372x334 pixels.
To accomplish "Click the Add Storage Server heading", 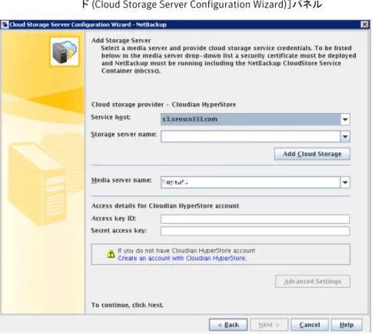I will tap(121, 41).
